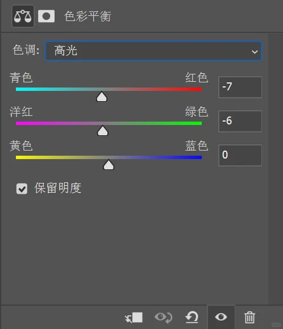This screenshot has width=283, height=329.
Task: Open the 色调 dropdown showing 高光
Action: point(153,51)
